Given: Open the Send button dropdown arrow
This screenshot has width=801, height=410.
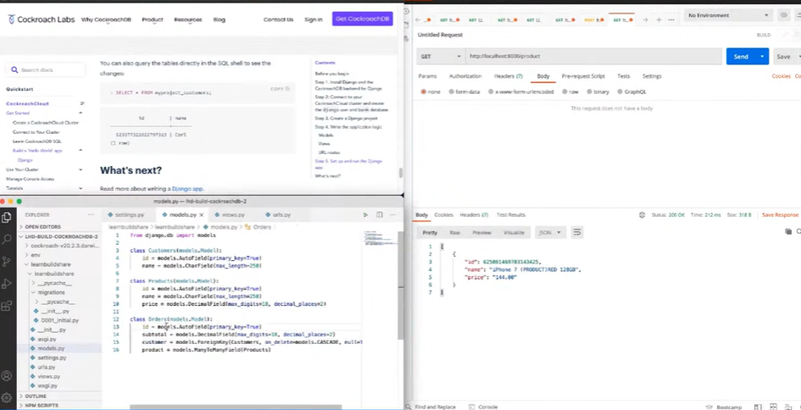Looking at the screenshot, I should [x=762, y=57].
